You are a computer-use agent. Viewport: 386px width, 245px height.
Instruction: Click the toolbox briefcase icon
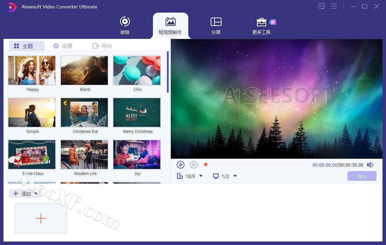[x=261, y=22]
